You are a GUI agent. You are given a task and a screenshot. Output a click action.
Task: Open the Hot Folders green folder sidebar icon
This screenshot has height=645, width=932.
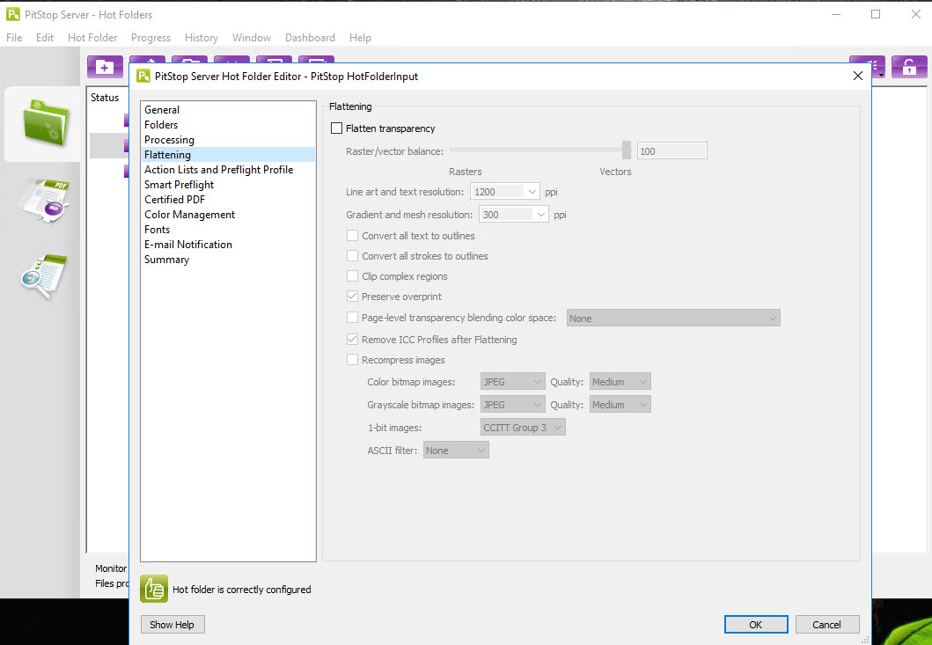(45, 123)
